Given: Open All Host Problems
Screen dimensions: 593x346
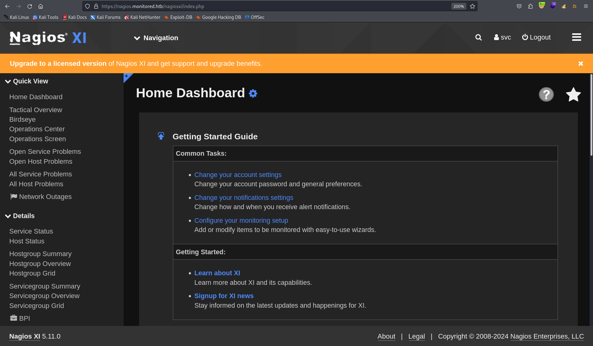Looking at the screenshot, I should pyautogui.click(x=36, y=184).
